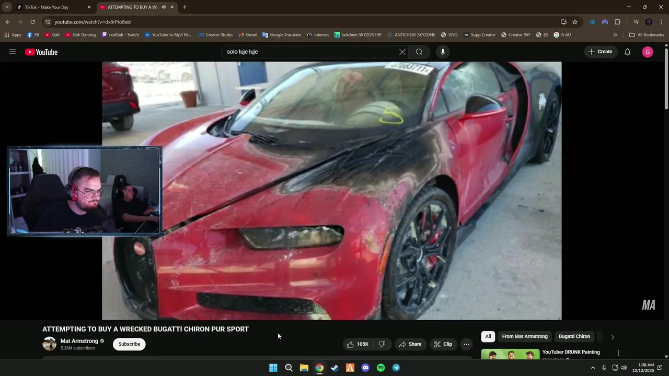Open File Explorer from the taskbar
This screenshot has height=376, width=669.
tap(304, 368)
